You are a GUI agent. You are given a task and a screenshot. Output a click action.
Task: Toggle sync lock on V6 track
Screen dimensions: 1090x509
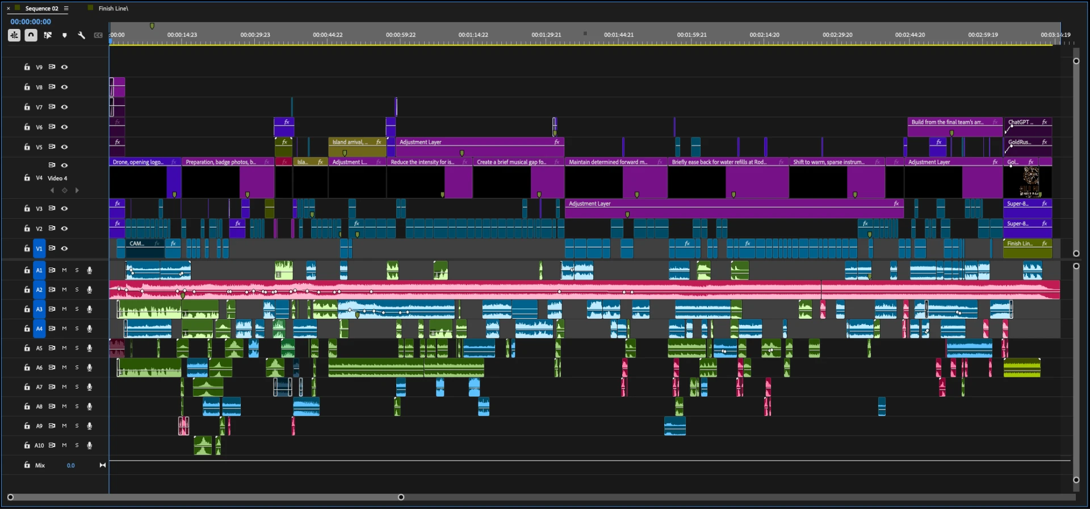pyautogui.click(x=52, y=127)
